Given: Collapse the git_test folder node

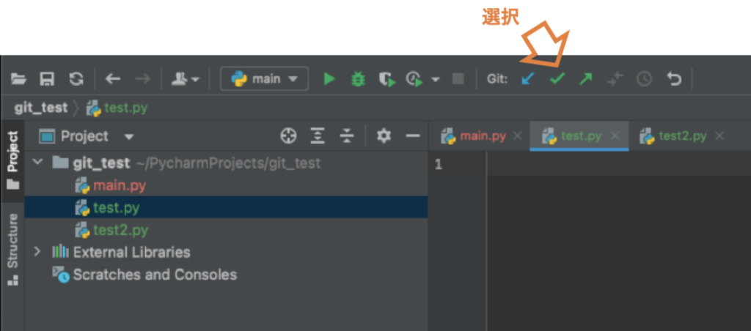Looking at the screenshot, I should click(37, 163).
